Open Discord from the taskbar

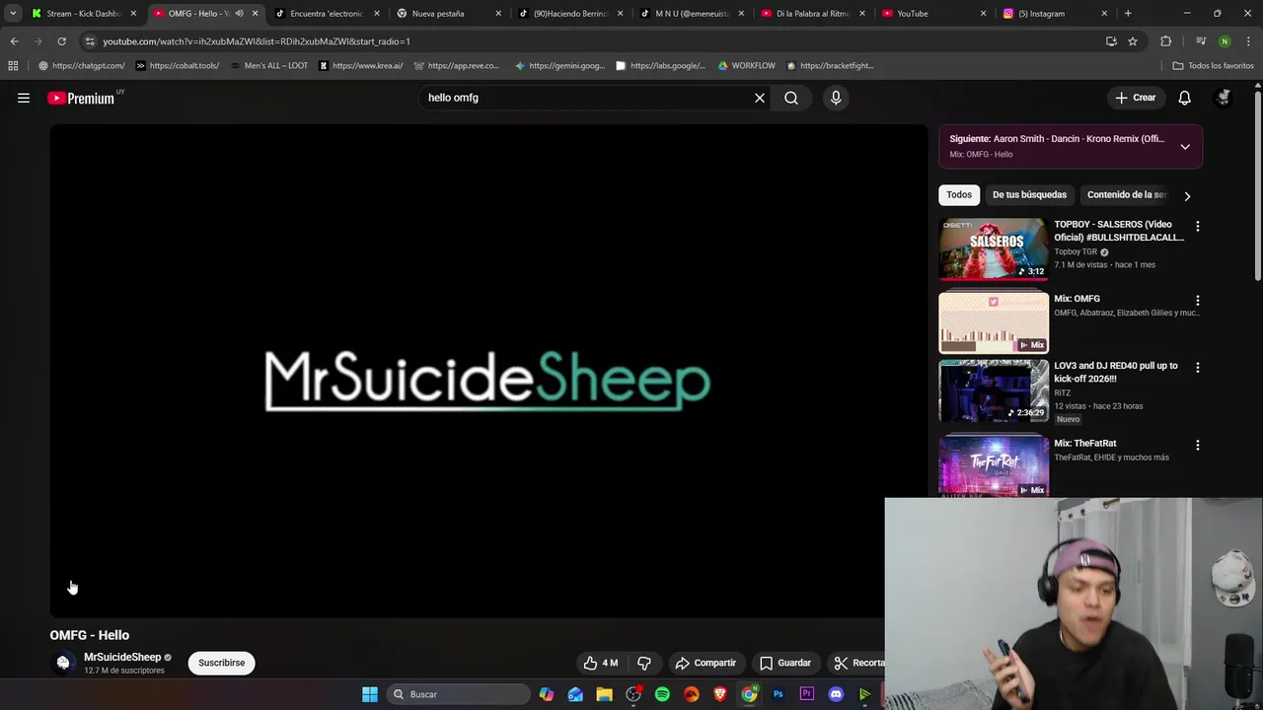pos(836,694)
